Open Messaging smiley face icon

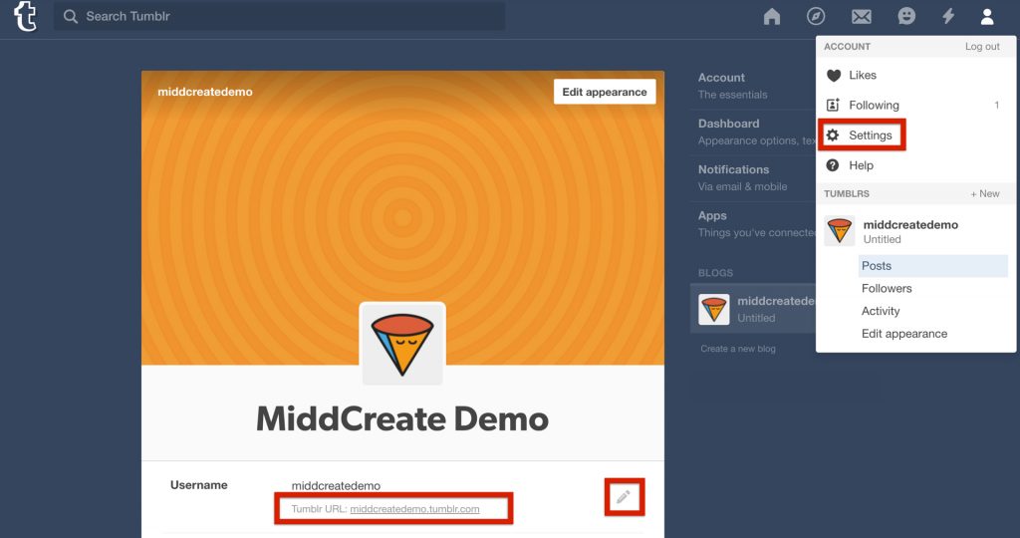click(x=905, y=16)
